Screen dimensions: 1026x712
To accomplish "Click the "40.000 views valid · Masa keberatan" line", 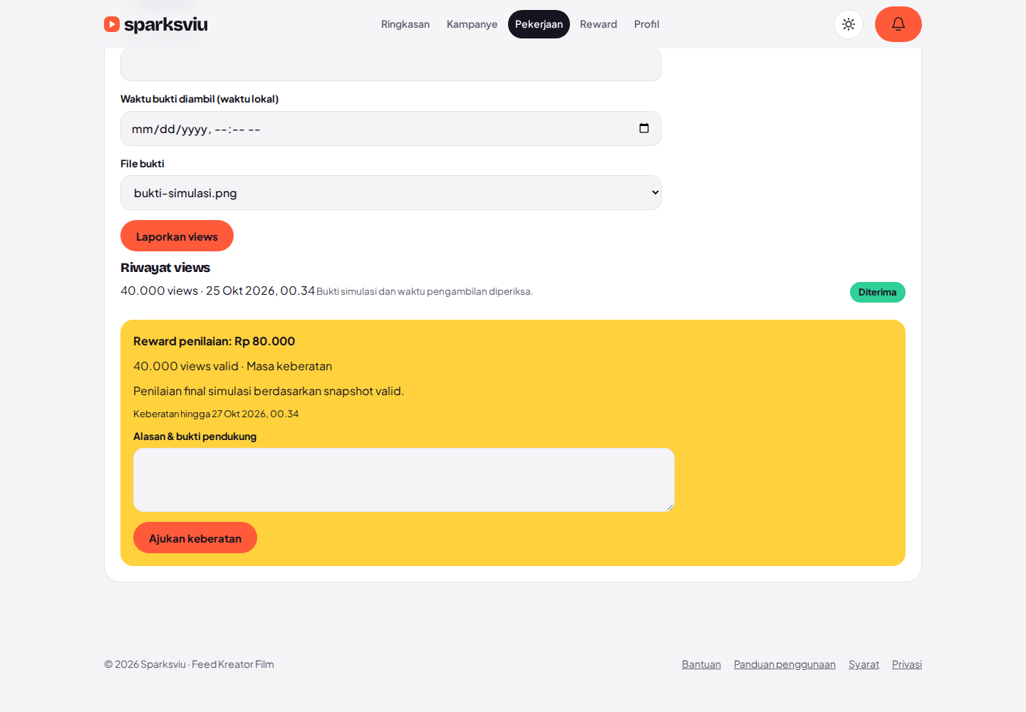I will 232,366.
